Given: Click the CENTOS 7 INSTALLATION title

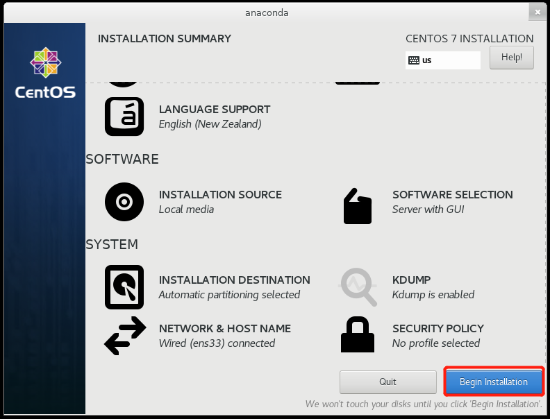Looking at the screenshot, I should (x=469, y=39).
